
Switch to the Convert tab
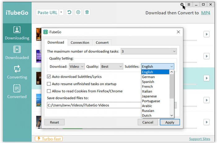point(102,43)
